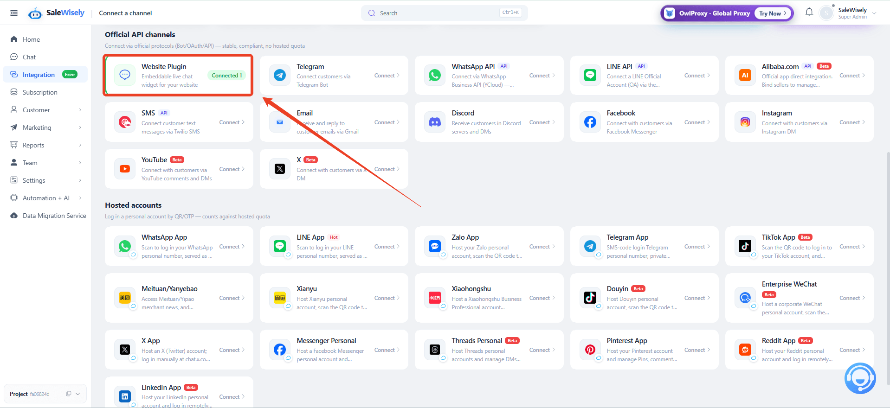
Task: Click the LinkedIn App icon
Action: pos(125,397)
